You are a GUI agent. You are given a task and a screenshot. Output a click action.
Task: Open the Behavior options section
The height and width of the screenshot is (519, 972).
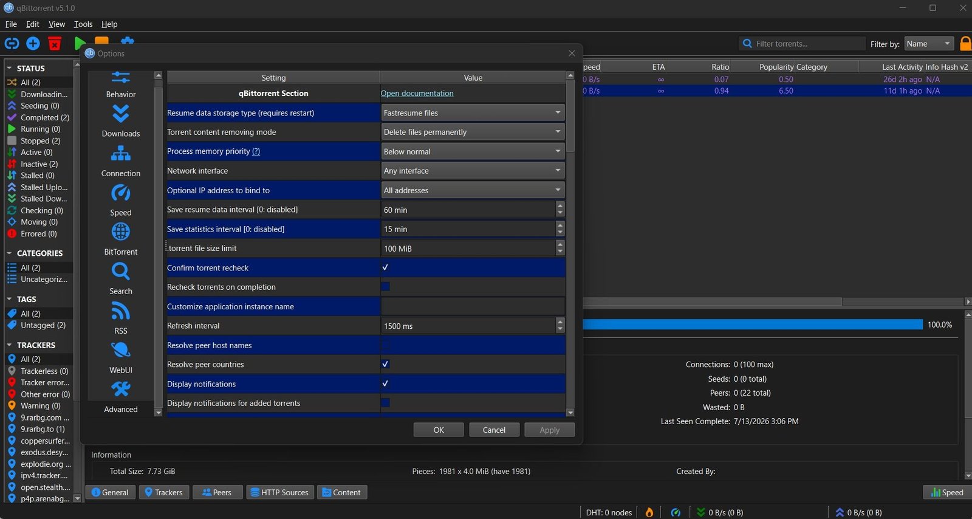121,85
